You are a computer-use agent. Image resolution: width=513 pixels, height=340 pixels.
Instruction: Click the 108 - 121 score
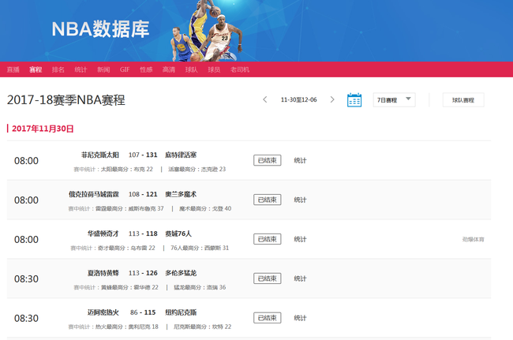pyautogui.click(x=143, y=194)
